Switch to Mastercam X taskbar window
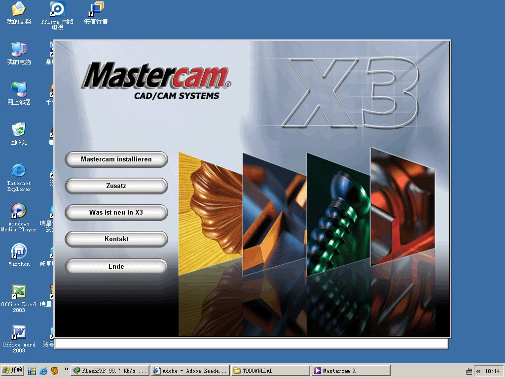Viewport: 505px width, 378px height. click(x=351, y=371)
